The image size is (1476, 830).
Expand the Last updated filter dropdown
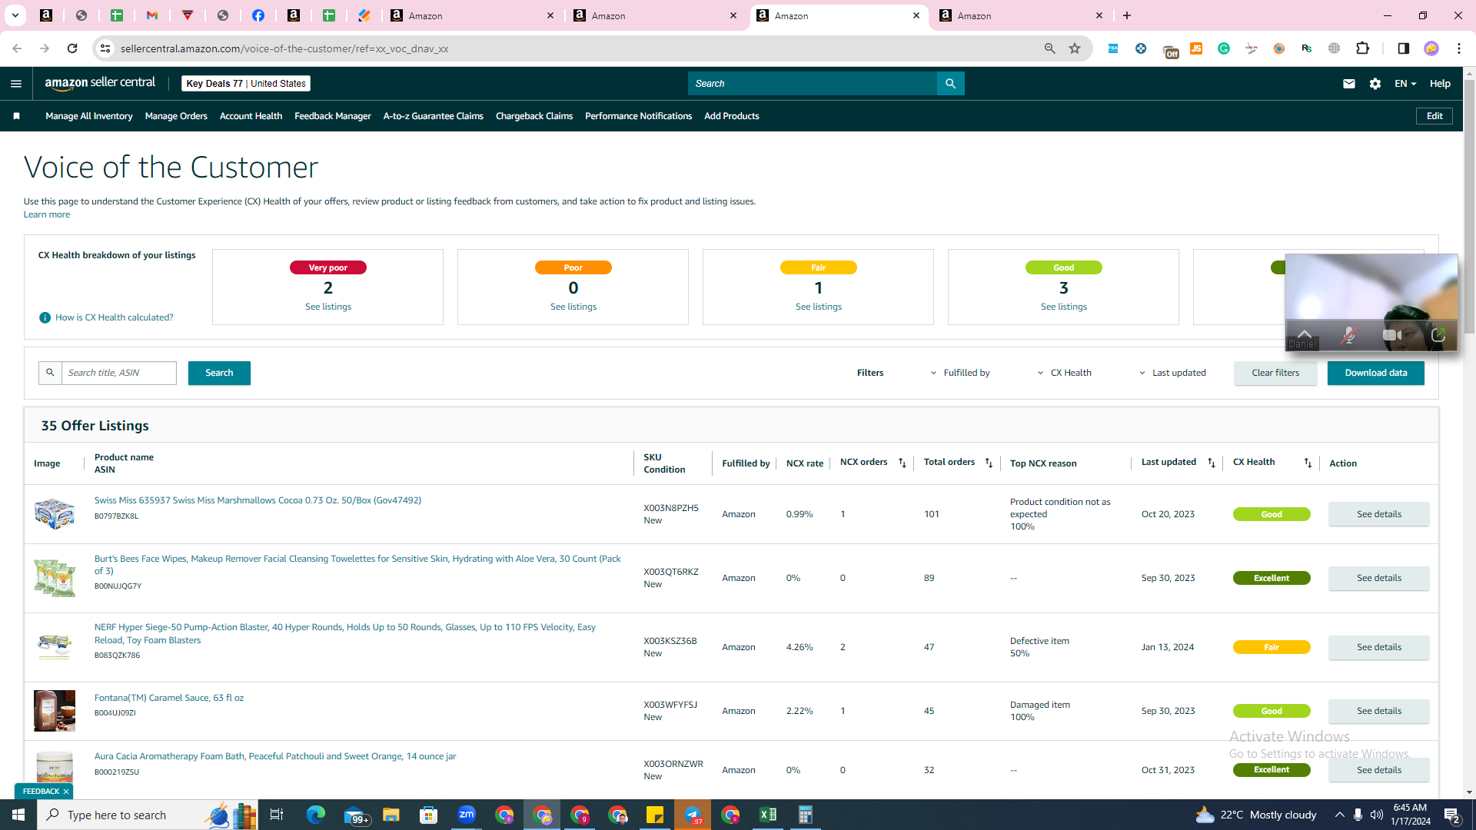tap(1172, 373)
